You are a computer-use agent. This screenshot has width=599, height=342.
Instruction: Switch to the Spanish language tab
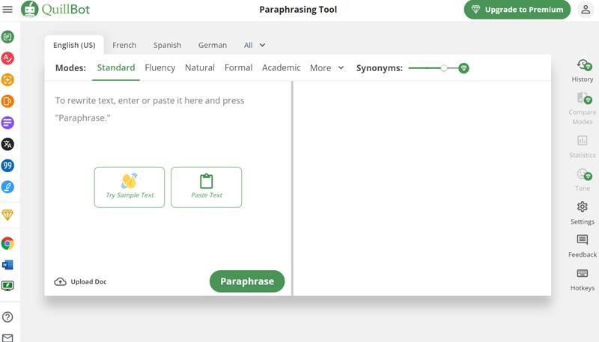click(x=167, y=45)
